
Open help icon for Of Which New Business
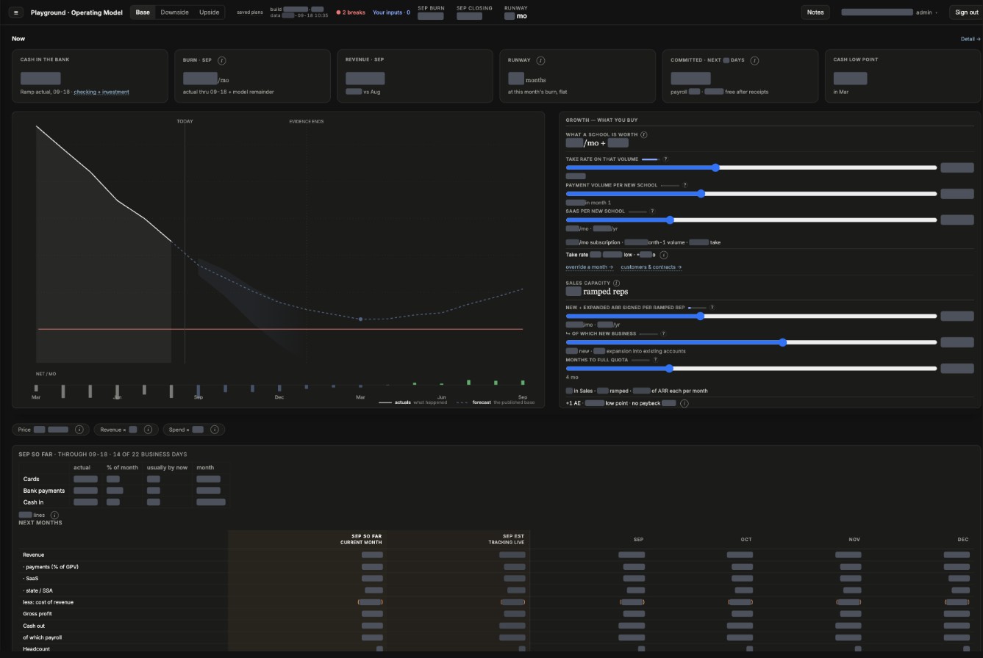664,333
